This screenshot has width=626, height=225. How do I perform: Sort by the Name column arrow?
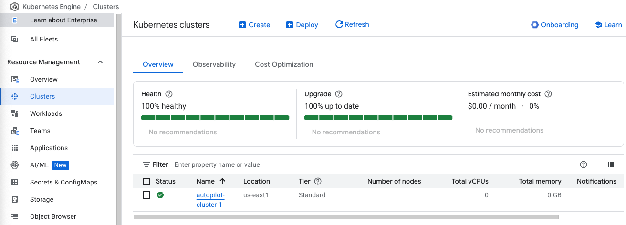pos(222,181)
